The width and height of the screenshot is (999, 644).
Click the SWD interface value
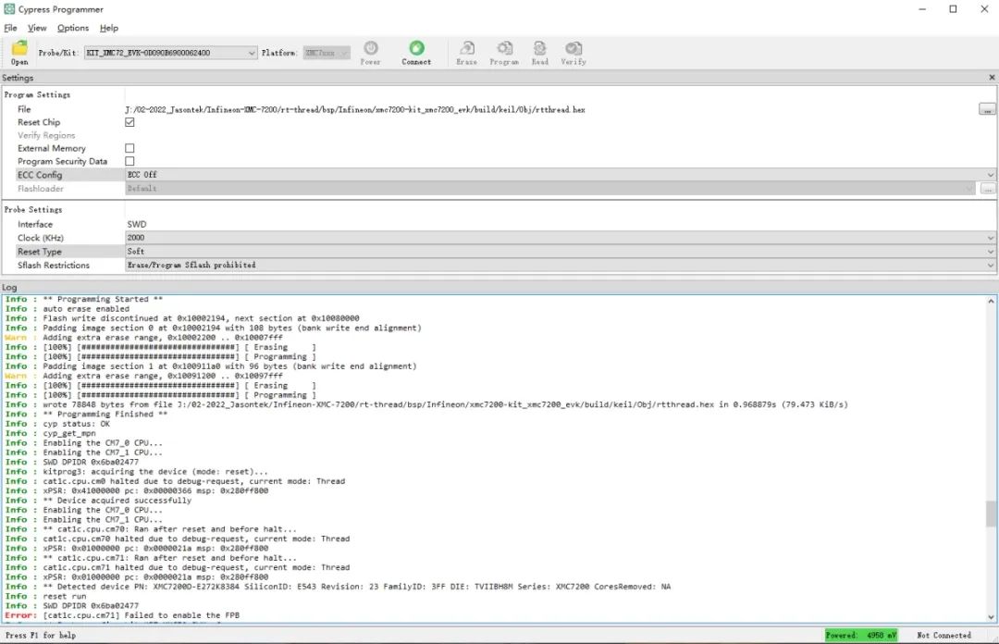[137, 225]
